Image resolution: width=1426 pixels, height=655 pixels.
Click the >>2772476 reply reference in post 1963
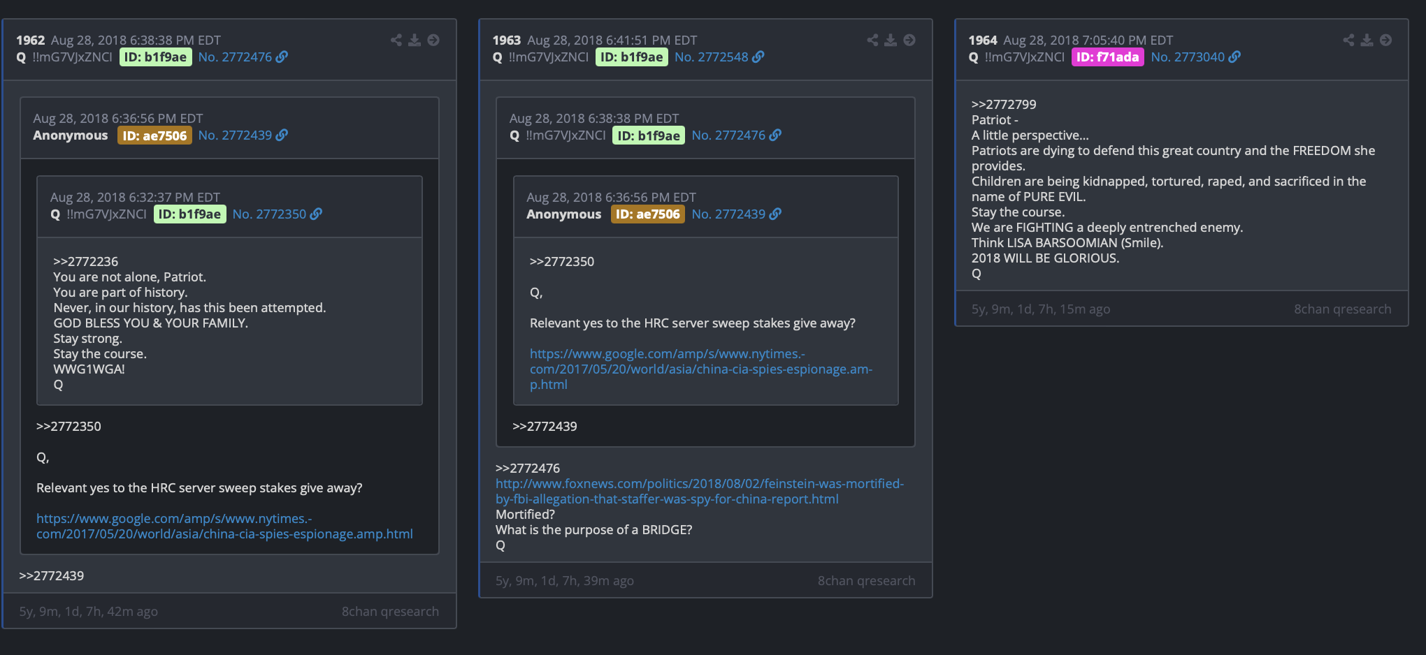pos(528,468)
